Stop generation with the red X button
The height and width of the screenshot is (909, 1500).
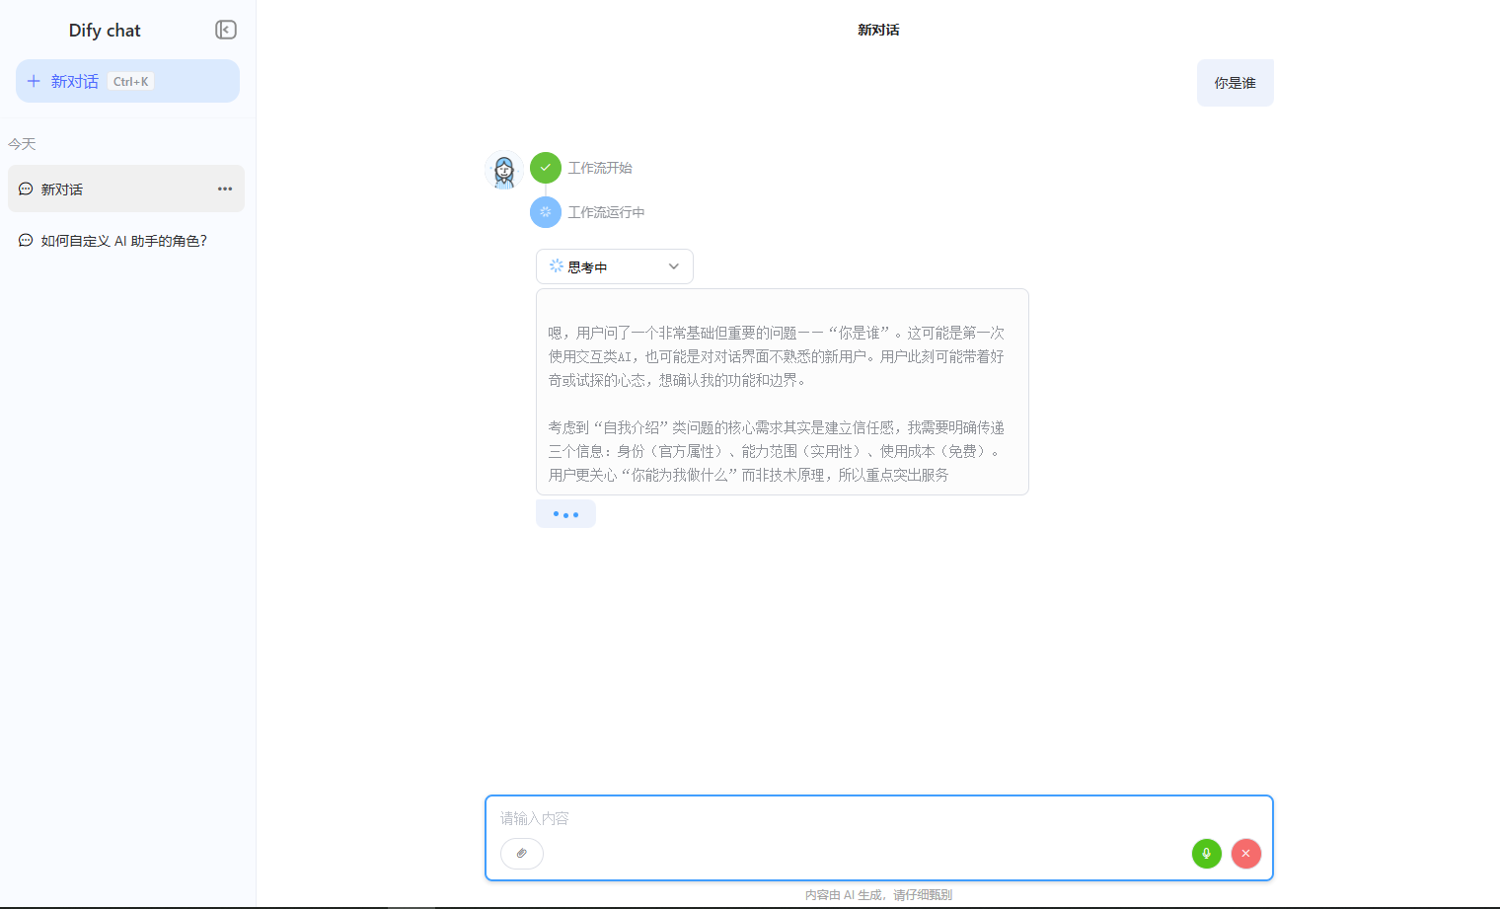(x=1246, y=854)
